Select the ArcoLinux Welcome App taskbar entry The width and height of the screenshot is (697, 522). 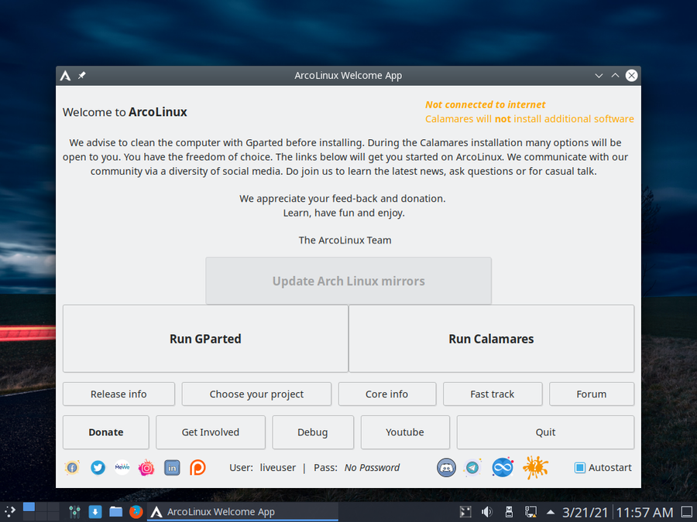242,512
